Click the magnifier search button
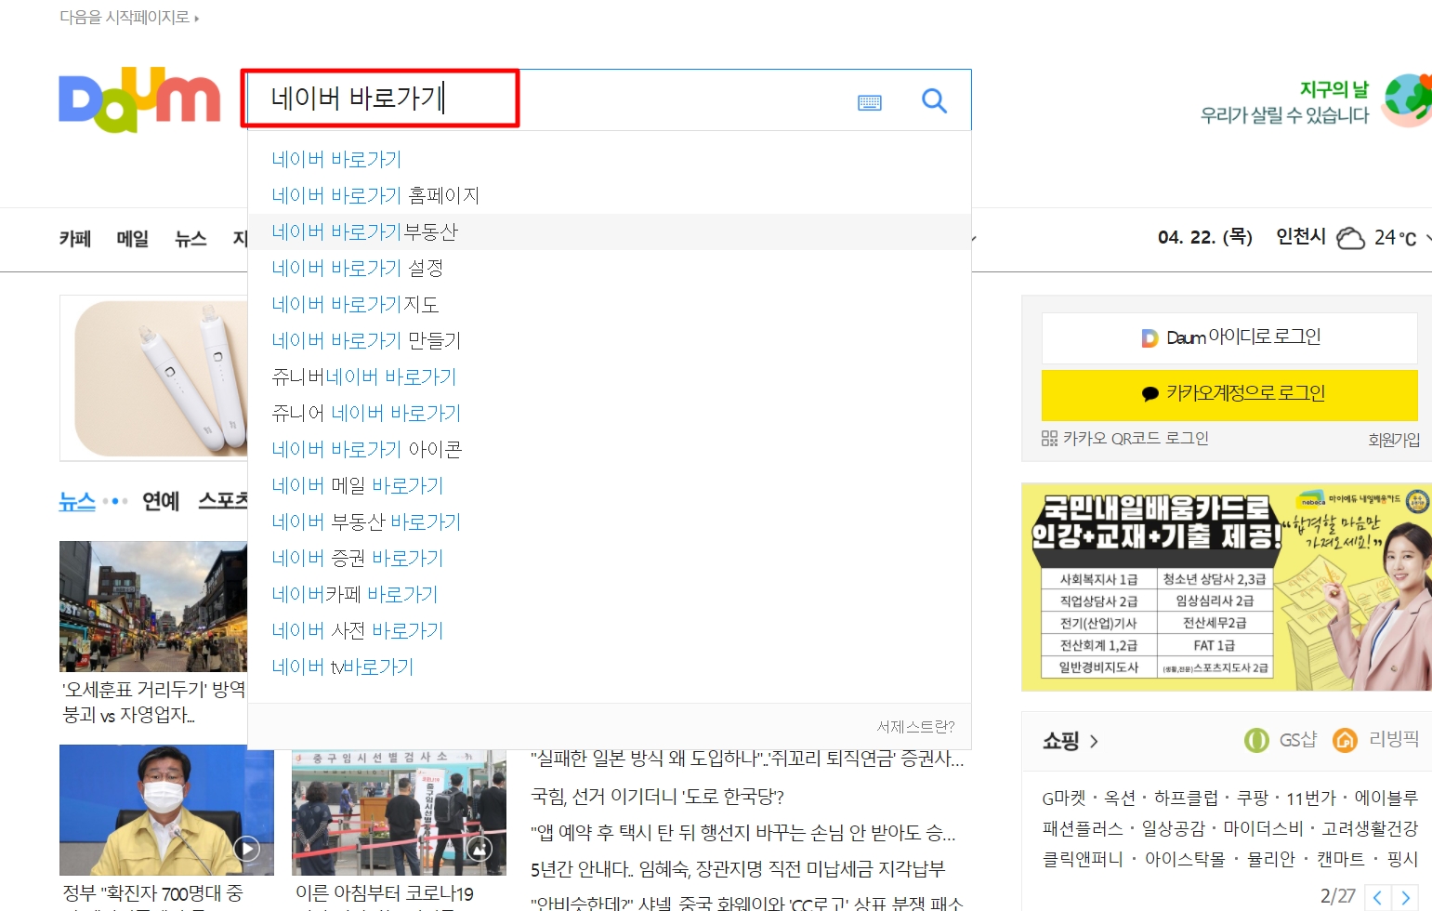This screenshot has height=911, width=1432. click(934, 100)
